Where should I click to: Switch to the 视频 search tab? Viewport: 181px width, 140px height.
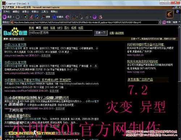click(x=74, y=28)
